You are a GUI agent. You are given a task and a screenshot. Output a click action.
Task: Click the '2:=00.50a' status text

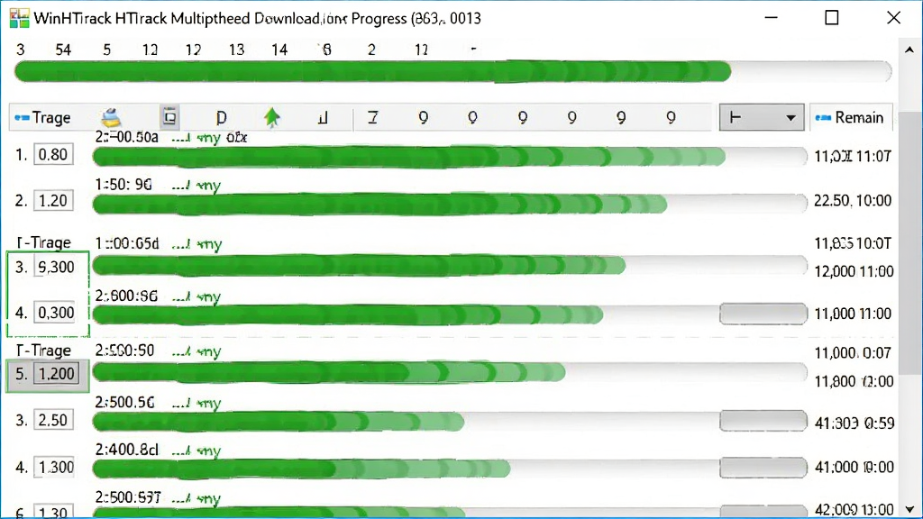pos(126,137)
